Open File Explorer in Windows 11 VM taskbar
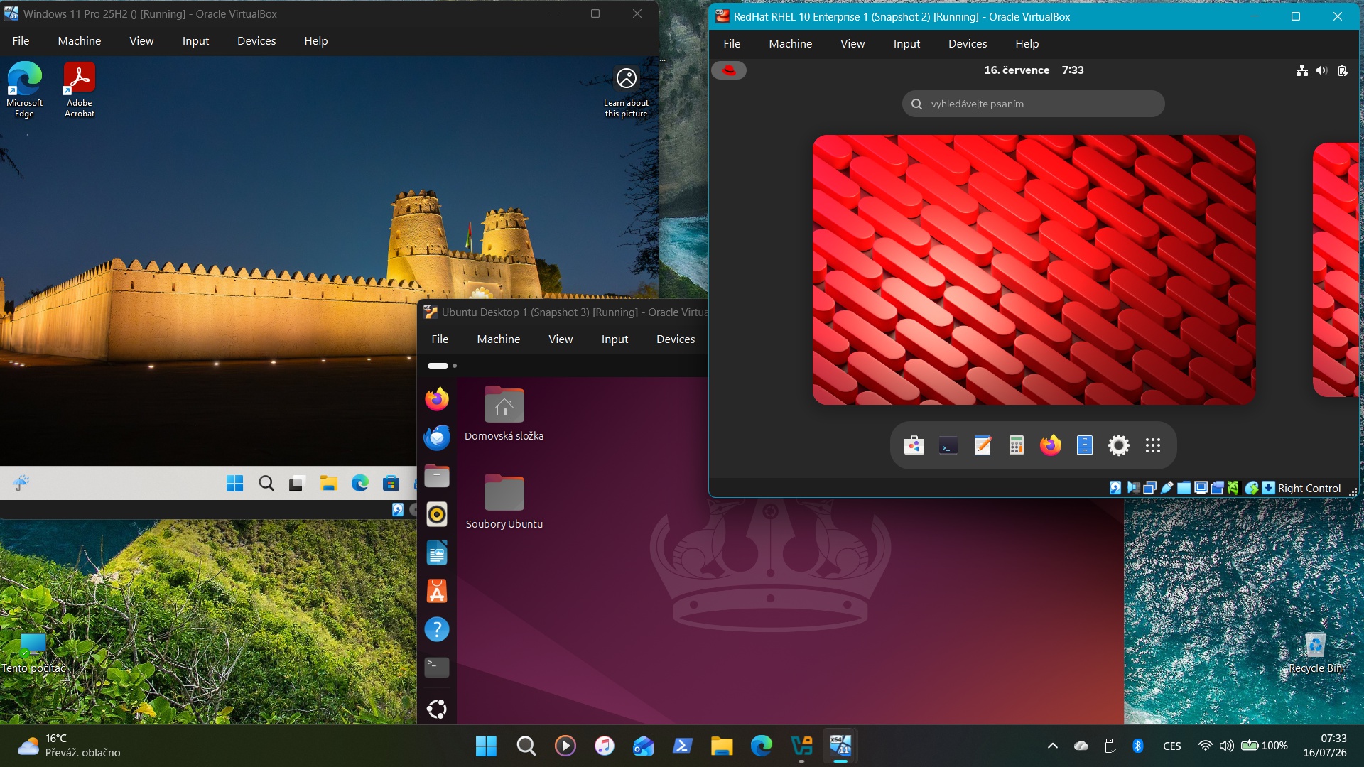Image resolution: width=1364 pixels, height=767 pixels. click(x=328, y=484)
